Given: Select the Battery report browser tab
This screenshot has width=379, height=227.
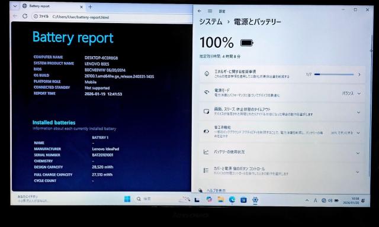Looking at the screenshot, I should coord(53,7).
